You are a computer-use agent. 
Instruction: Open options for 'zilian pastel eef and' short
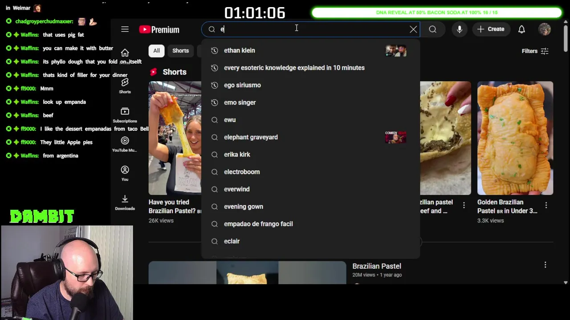464,205
